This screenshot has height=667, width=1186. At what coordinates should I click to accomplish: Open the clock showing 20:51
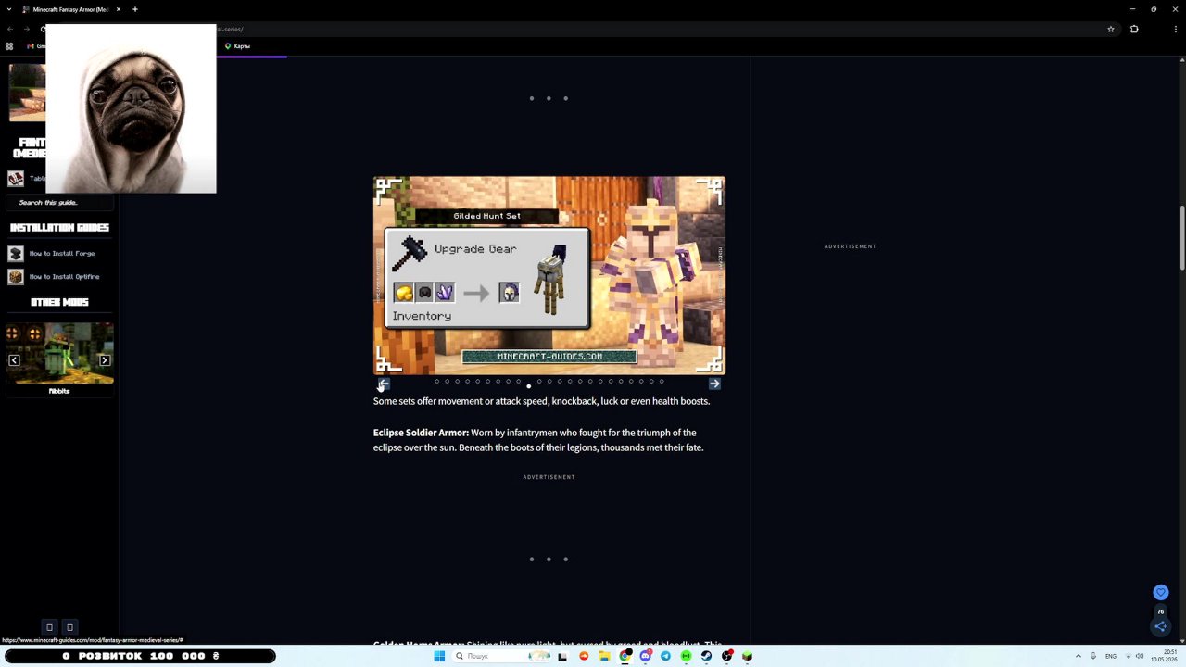(x=1165, y=656)
